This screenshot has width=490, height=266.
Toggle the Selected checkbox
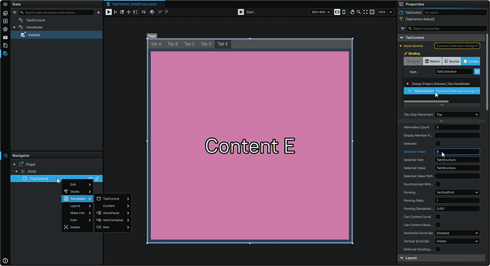438,144
